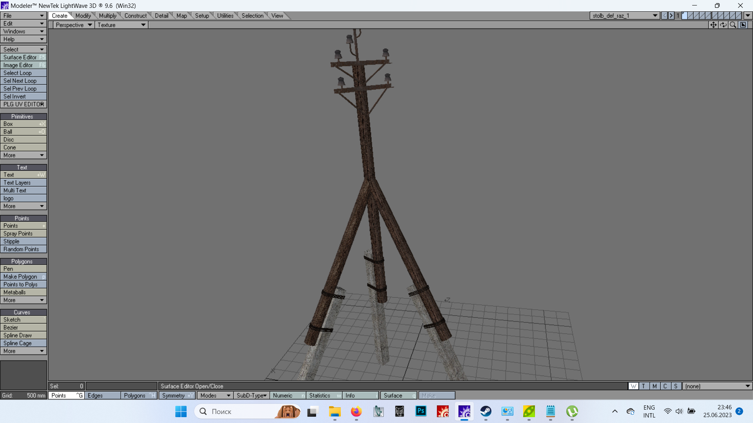Open the Perspective view type dropdown
Viewport: 753px width, 423px height.
[x=73, y=25]
